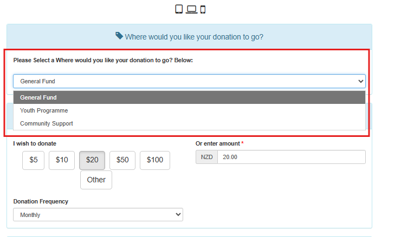Select the $5 donation amount

(33, 160)
